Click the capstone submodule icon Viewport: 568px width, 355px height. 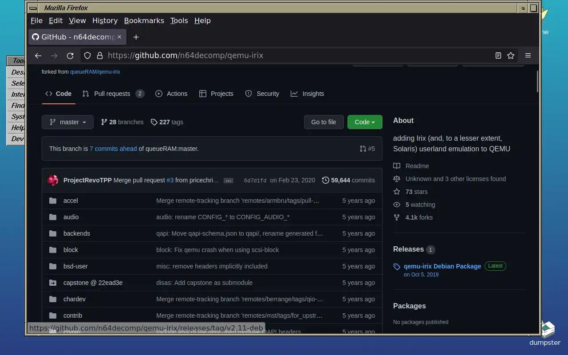click(53, 283)
